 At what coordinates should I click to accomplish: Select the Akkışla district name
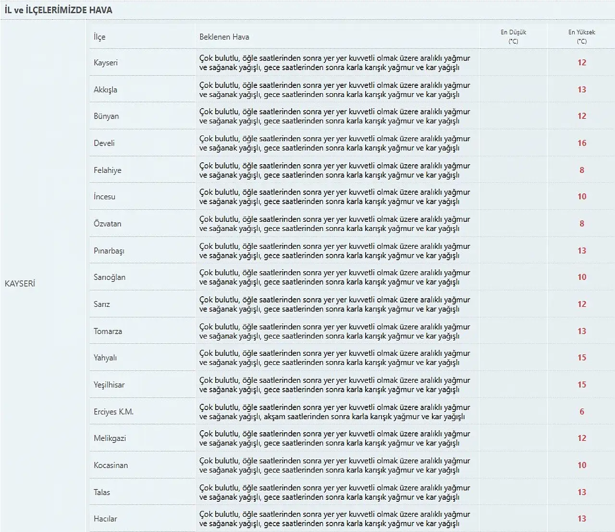click(105, 89)
